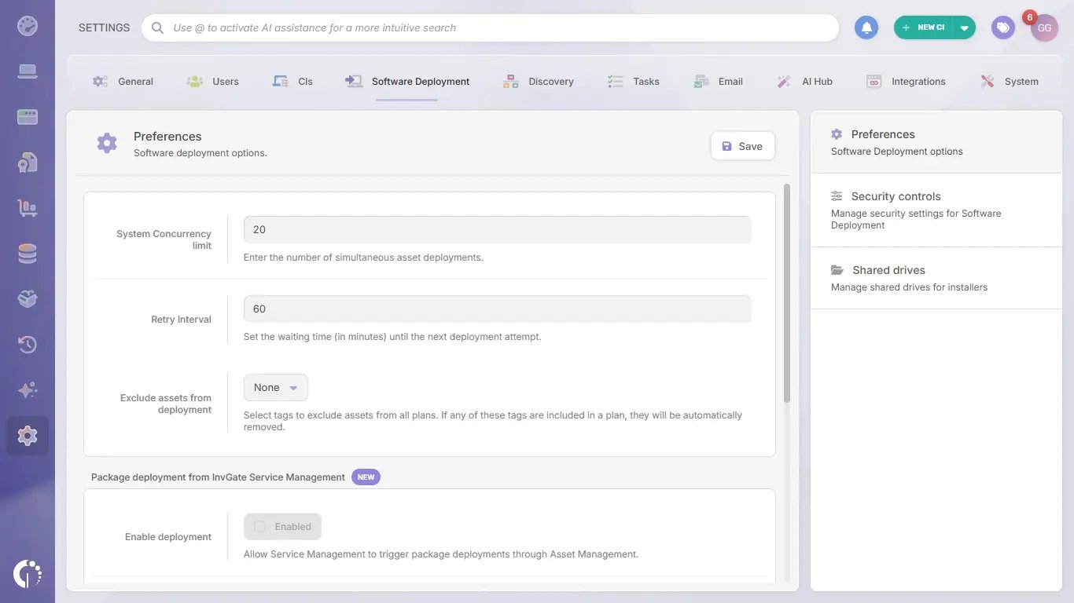
Task: Open the Discovery settings tab
Action: [x=539, y=82]
